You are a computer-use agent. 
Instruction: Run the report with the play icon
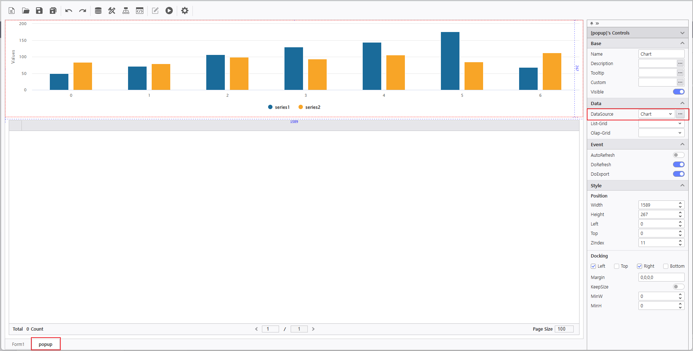tap(169, 11)
